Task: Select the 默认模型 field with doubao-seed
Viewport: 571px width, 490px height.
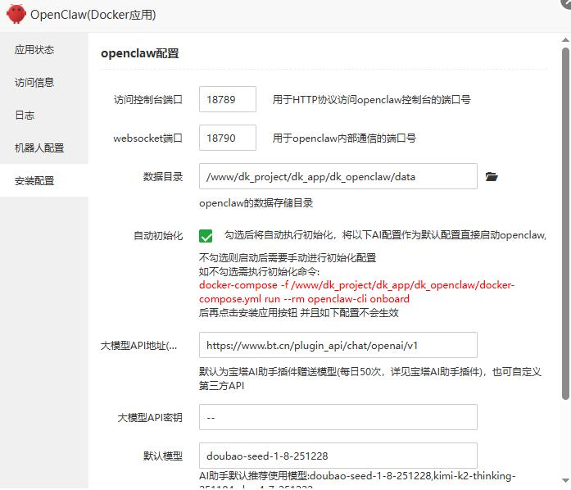Action: click(338, 456)
